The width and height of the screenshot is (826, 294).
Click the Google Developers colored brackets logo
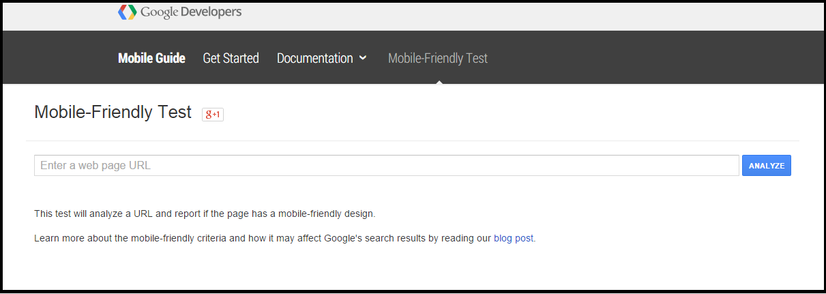(127, 12)
